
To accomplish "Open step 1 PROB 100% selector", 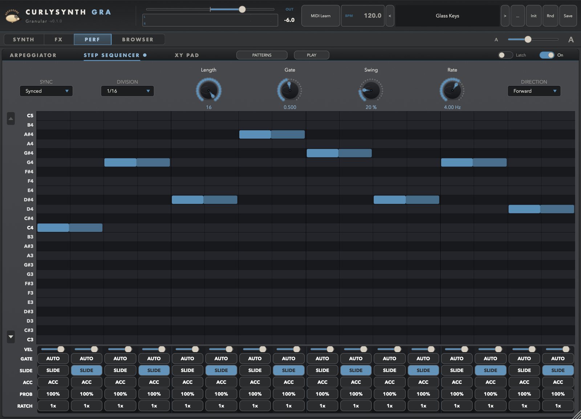I will (53, 394).
